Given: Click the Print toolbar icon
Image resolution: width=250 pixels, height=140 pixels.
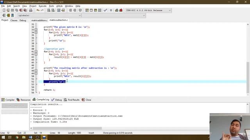Looking at the screenshot, I should (31, 10).
